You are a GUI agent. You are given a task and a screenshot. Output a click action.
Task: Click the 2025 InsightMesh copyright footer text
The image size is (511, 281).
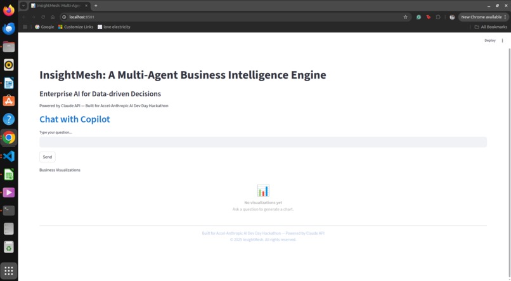[263, 240]
